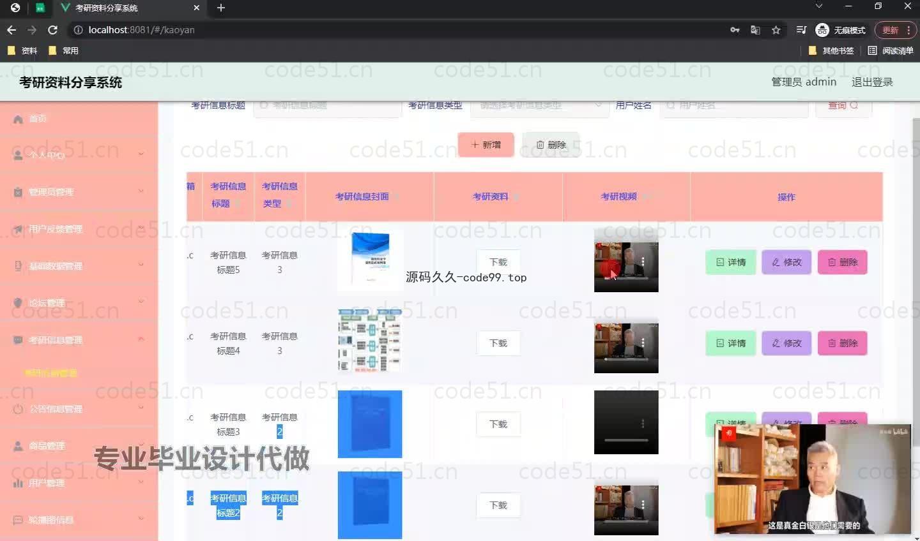Screen dimensions: 920x541
Task: Click the translate page icon
Action: coord(755,30)
